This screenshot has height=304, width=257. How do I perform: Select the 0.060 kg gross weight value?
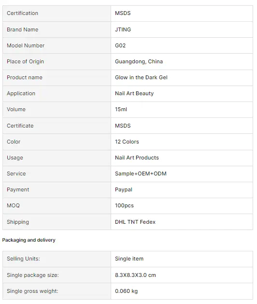(x=126, y=291)
